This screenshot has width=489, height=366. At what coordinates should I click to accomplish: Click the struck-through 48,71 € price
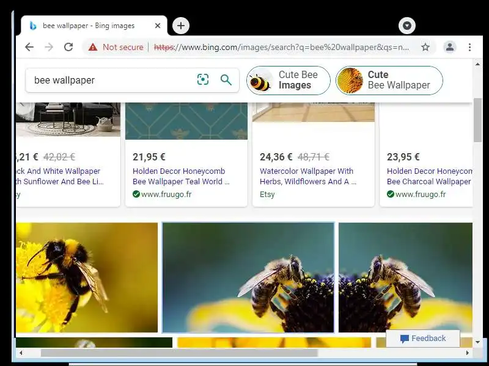coord(314,157)
